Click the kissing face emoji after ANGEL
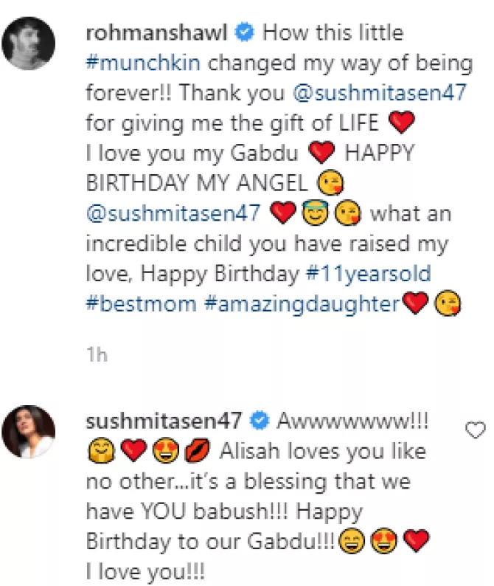 point(329,184)
